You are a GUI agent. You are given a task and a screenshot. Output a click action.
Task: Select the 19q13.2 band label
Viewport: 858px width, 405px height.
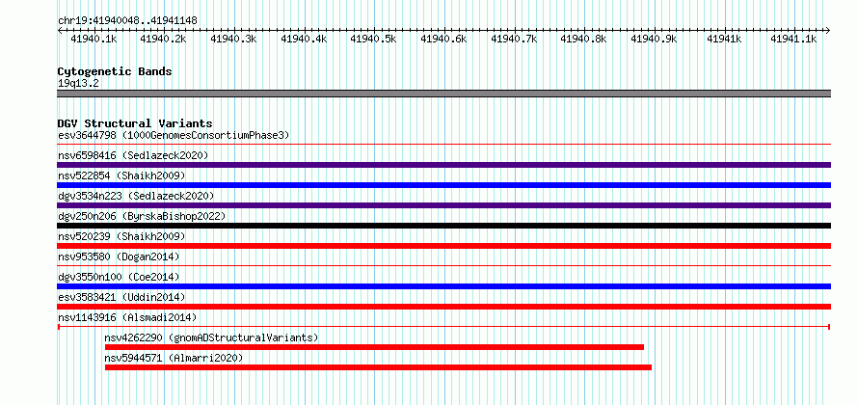click(x=78, y=83)
